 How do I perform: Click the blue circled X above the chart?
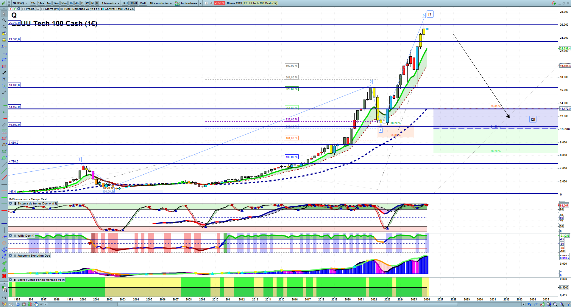pyautogui.click(x=19, y=9)
